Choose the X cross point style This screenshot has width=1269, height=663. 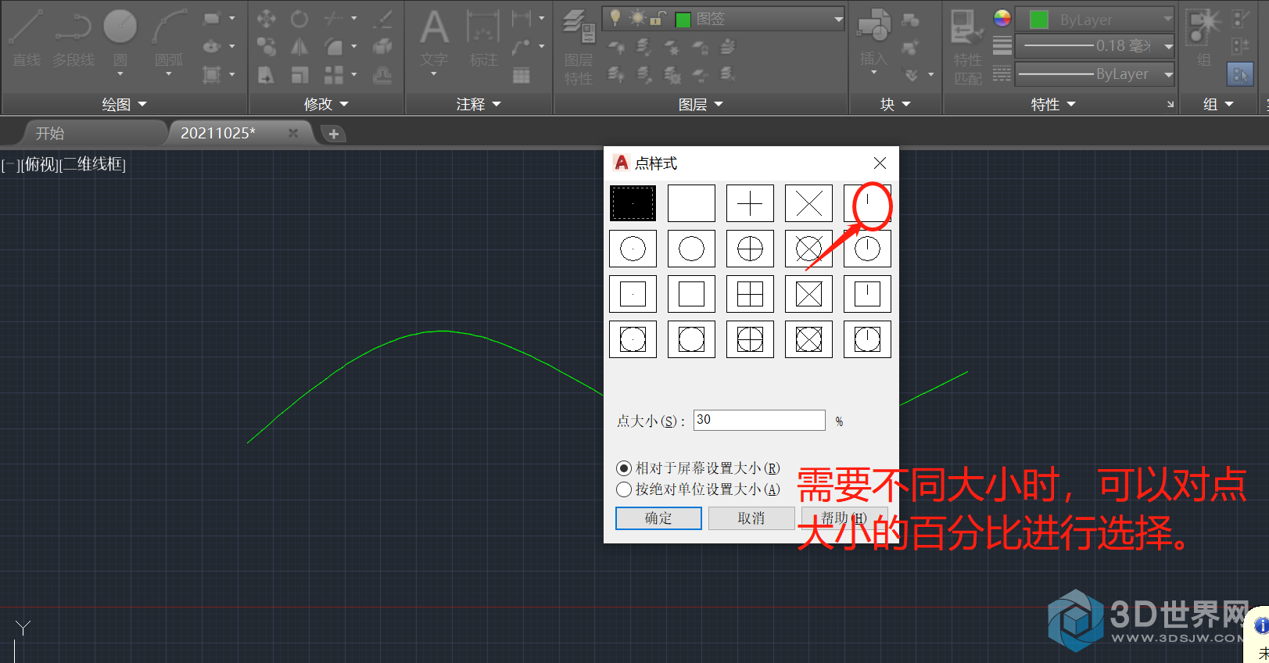pyautogui.click(x=808, y=203)
